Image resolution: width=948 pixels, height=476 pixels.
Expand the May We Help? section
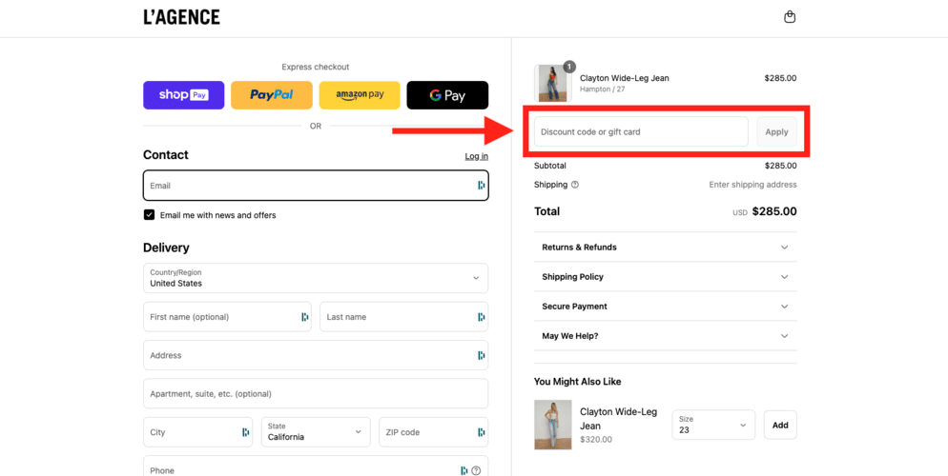665,336
